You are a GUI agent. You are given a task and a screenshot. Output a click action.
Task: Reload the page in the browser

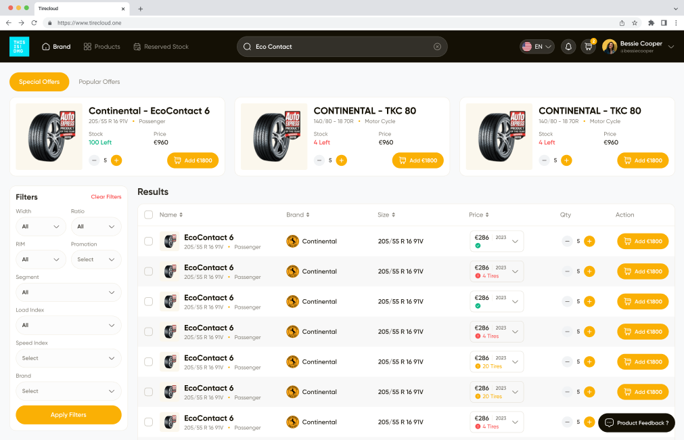(x=34, y=23)
